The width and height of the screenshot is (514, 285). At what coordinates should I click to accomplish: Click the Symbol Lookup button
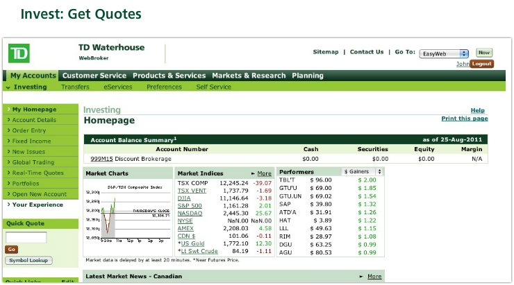pos(27,261)
